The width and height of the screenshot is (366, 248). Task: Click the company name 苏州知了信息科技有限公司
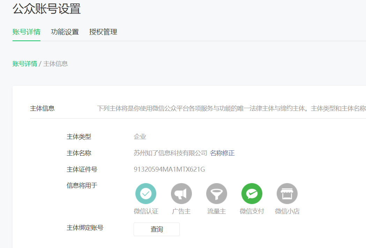[x=170, y=153]
